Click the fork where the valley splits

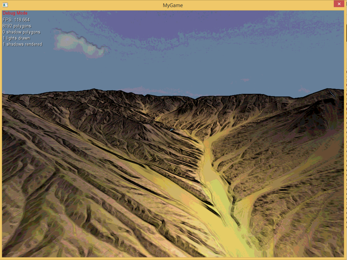[x=205, y=142]
